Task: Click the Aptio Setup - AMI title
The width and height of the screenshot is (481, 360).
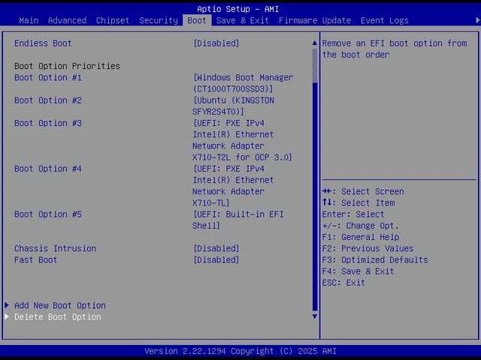Action: point(238,9)
